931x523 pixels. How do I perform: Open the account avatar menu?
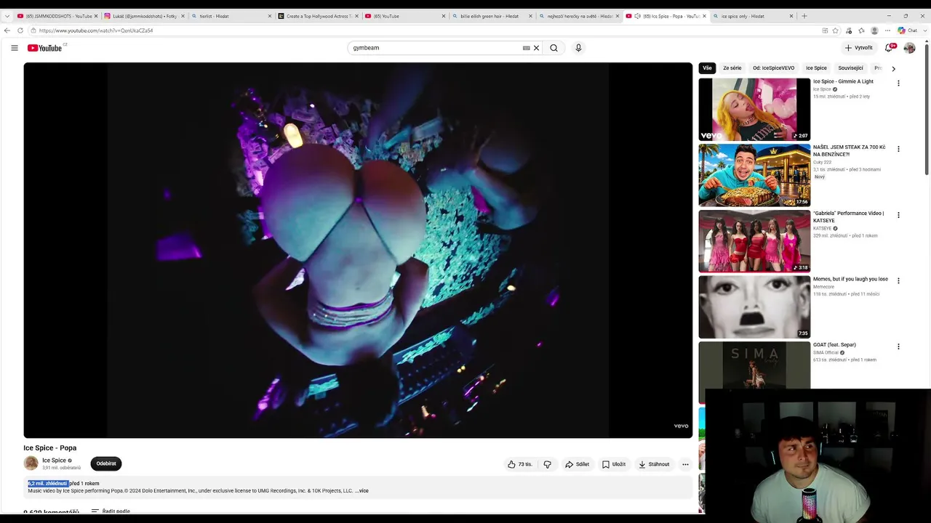[x=909, y=48]
